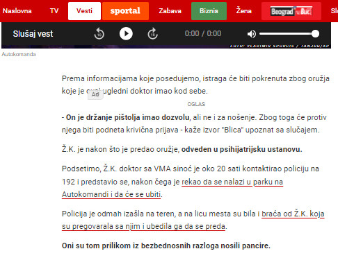The width and height of the screenshot is (338, 258).
Task: Click the bold sentence about 'nosili pancire'
Action: point(166,246)
